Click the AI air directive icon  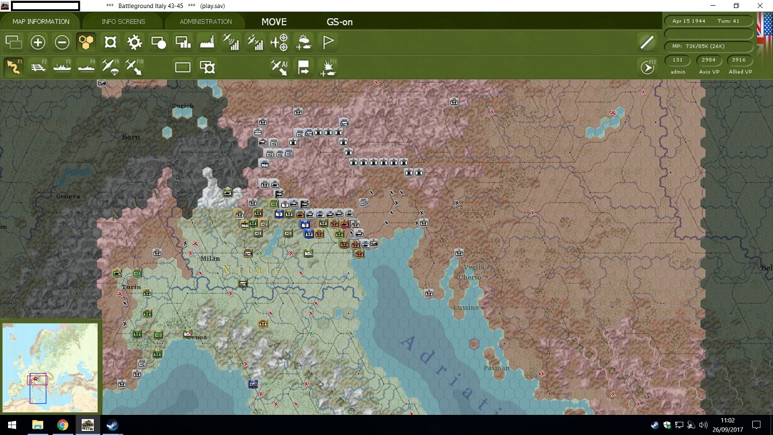pyautogui.click(x=280, y=67)
